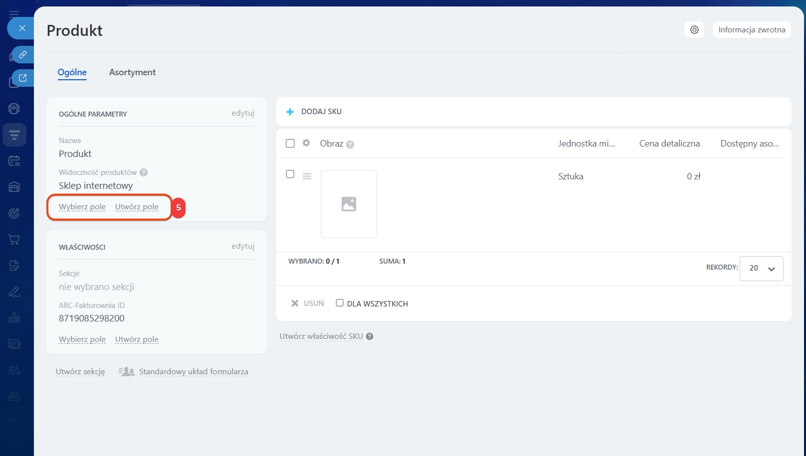The image size is (806, 456).
Task: Click the copy link icon on the left edge
Action: (x=23, y=55)
